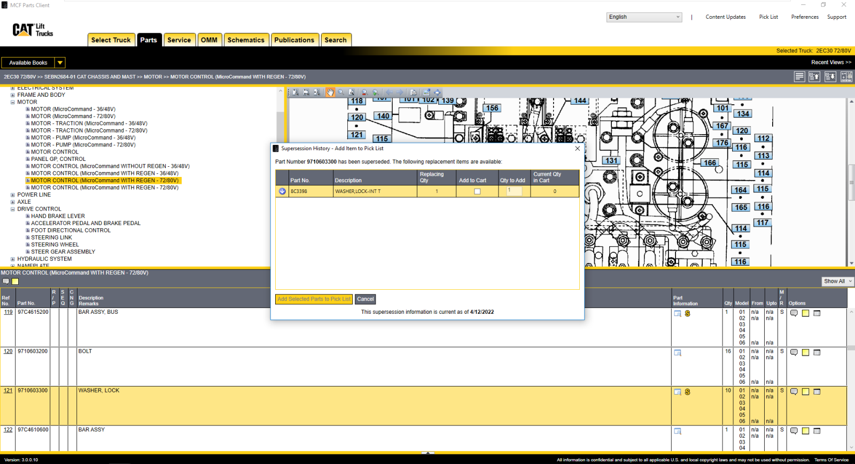
Task: Collapse the DRIVE CONTROL tree node
Action: coord(13,210)
